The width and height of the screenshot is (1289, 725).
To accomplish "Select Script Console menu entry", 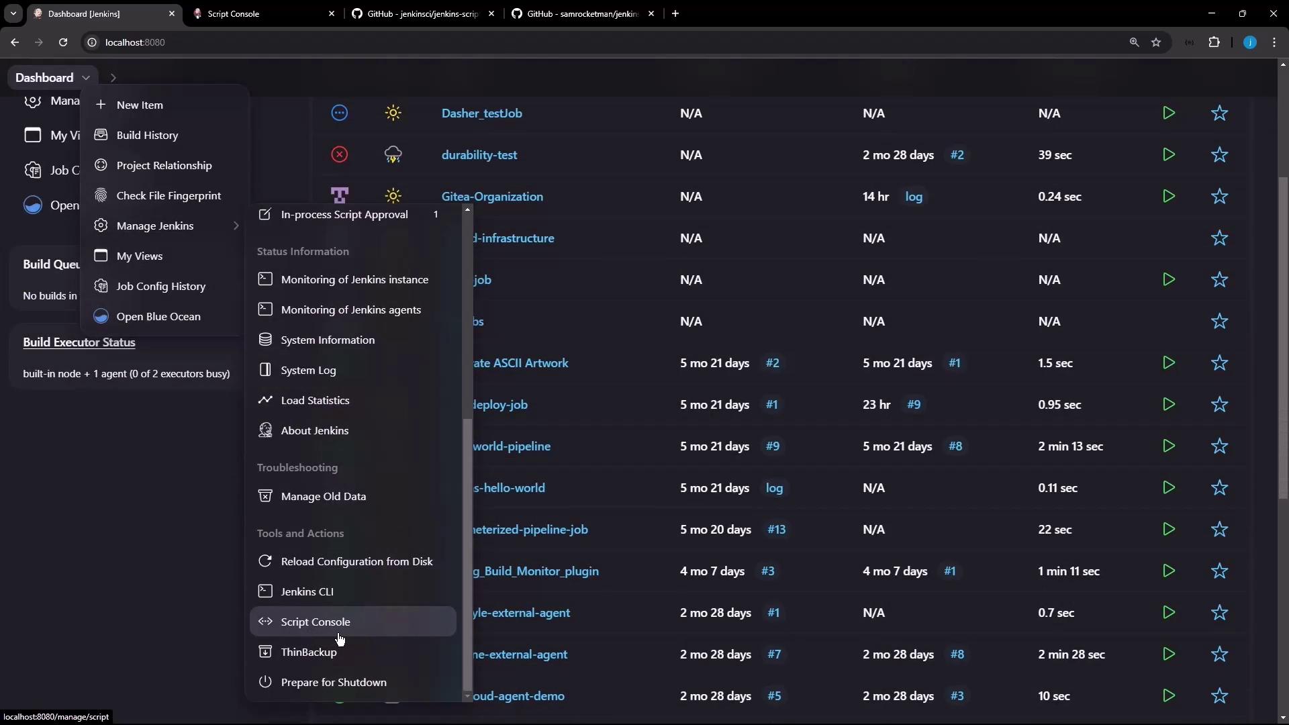I will point(316,622).
